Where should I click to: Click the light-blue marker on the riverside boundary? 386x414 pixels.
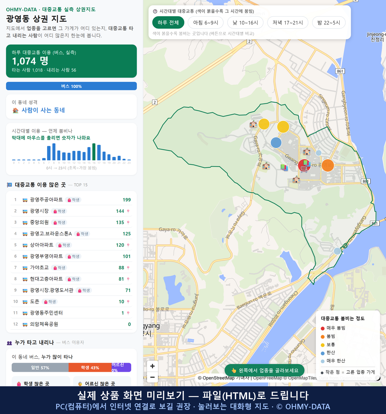337,251
